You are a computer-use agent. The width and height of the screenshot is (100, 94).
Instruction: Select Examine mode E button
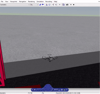(x=57, y=90)
